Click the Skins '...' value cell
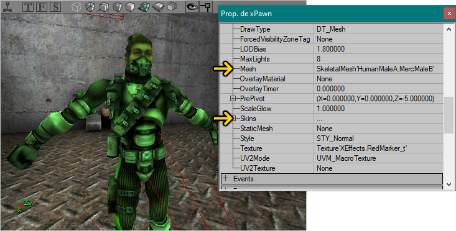Screen dimensions: 456x231 379,119
